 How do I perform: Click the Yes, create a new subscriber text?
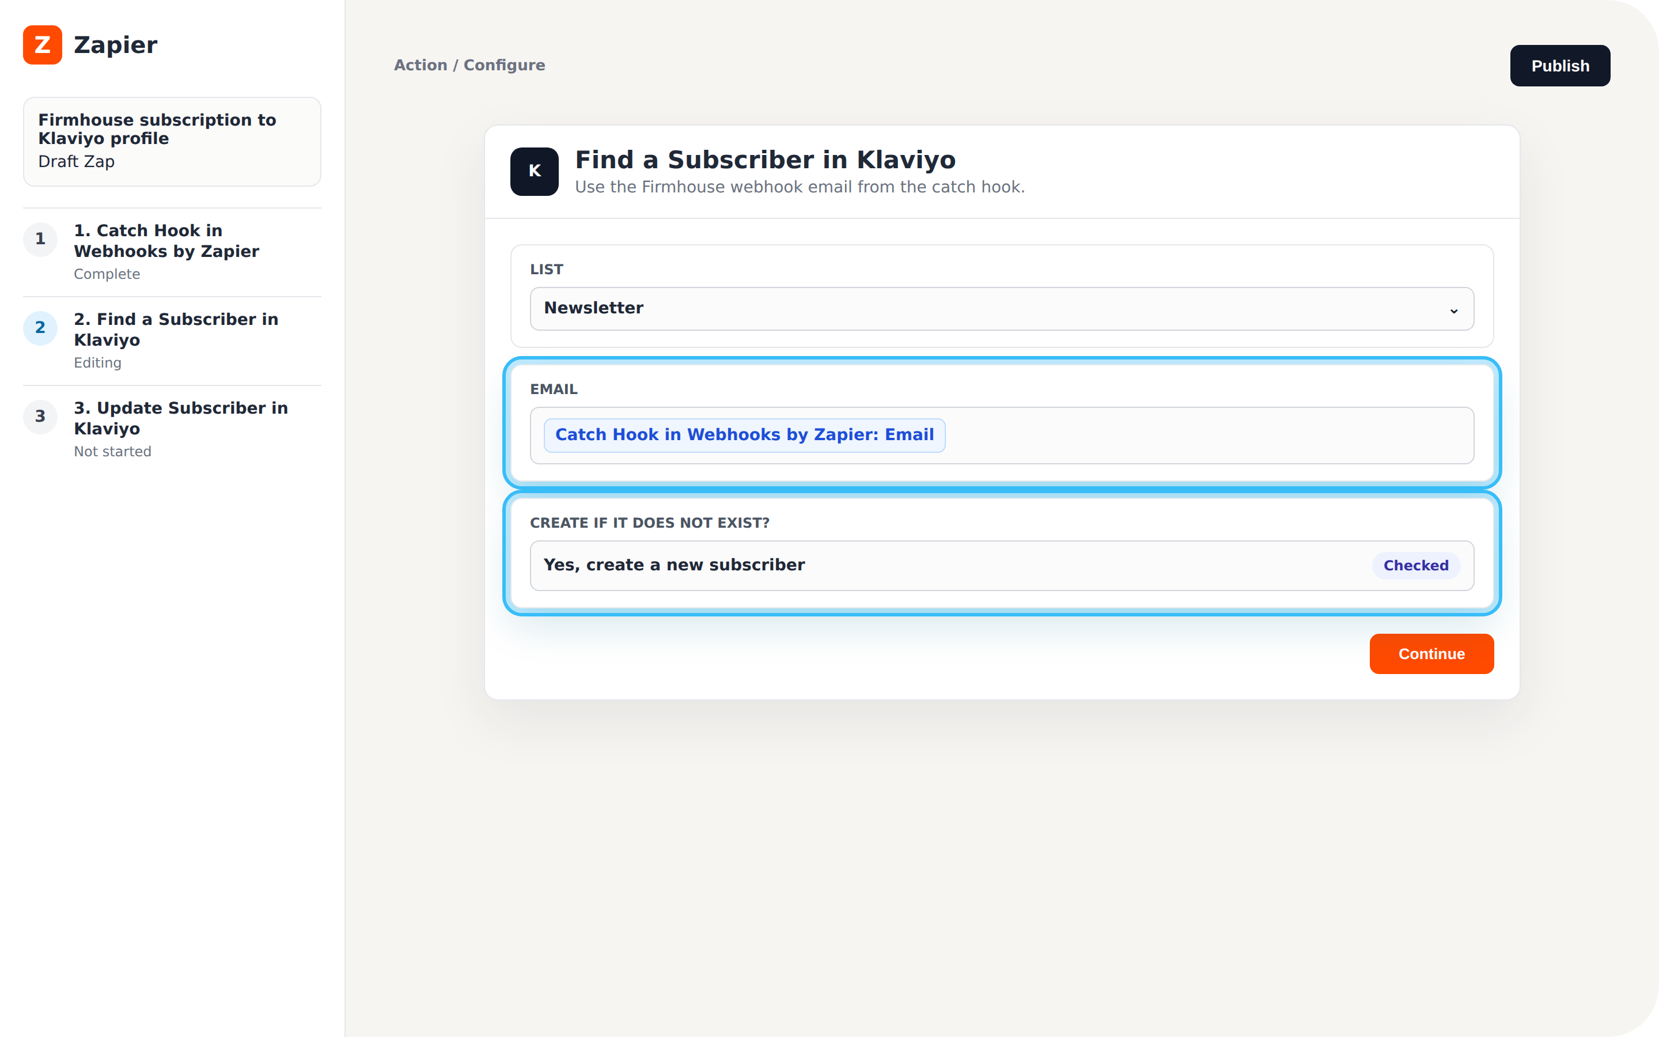click(674, 565)
